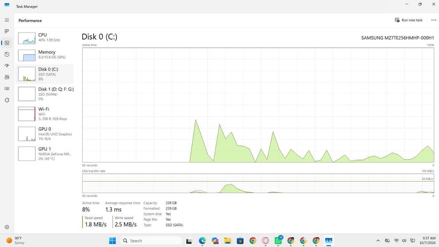439x247 pixels.
Task: Open the Opera browser from the taskbar
Action: (265, 240)
